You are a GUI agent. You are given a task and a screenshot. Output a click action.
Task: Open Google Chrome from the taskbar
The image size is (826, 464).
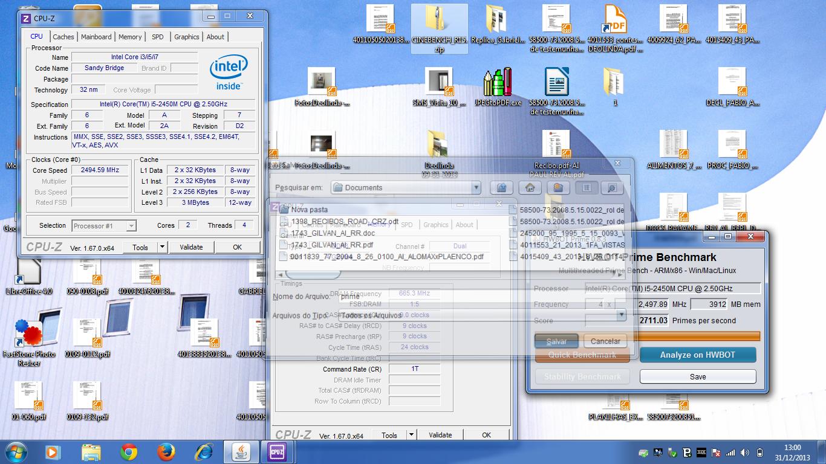(128, 451)
